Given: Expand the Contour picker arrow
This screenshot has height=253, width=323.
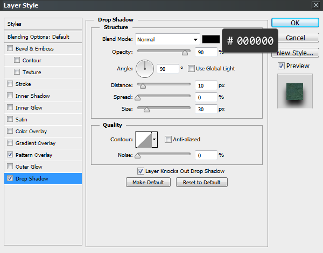Looking at the screenshot, I should 155,140.
